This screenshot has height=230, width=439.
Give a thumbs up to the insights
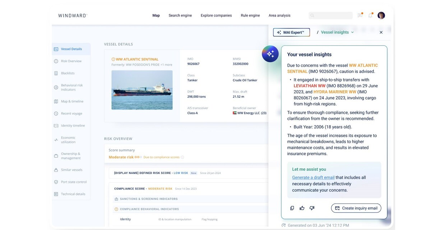point(302,208)
